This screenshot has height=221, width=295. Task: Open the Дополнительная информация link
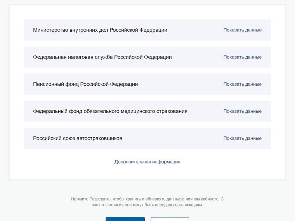coord(147,162)
